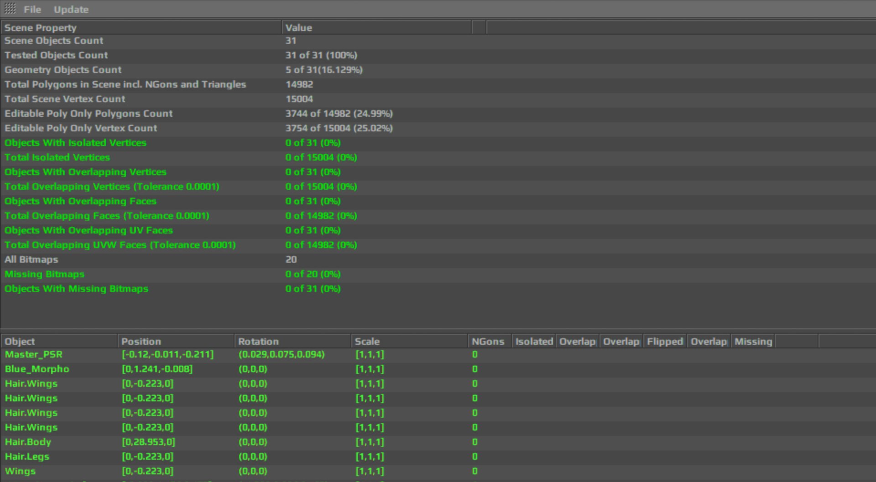876x482 pixels.
Task: Open the Update menu
Action: (x=71, y=10)
